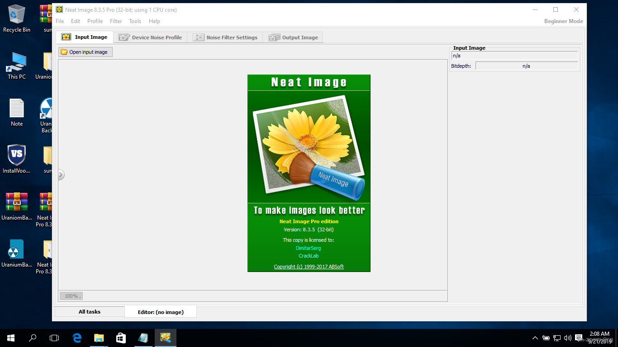Switch to the Device Noise Profile tab

click(x=150, y=38)
